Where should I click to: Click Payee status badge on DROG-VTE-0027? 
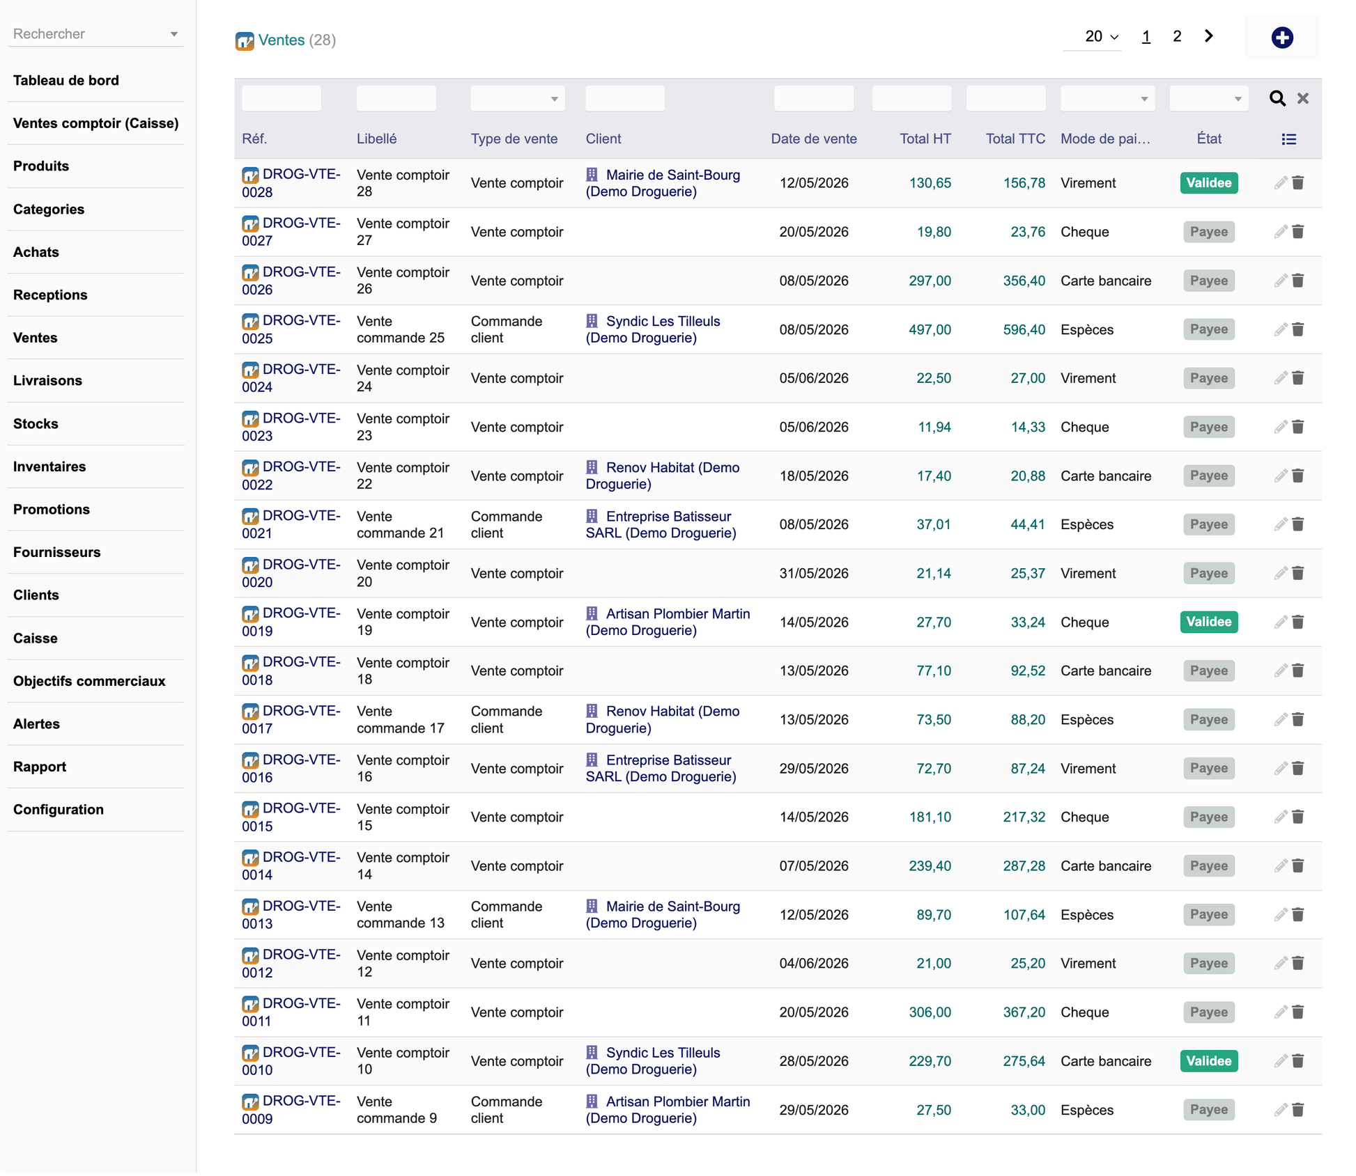point(1208,232)
